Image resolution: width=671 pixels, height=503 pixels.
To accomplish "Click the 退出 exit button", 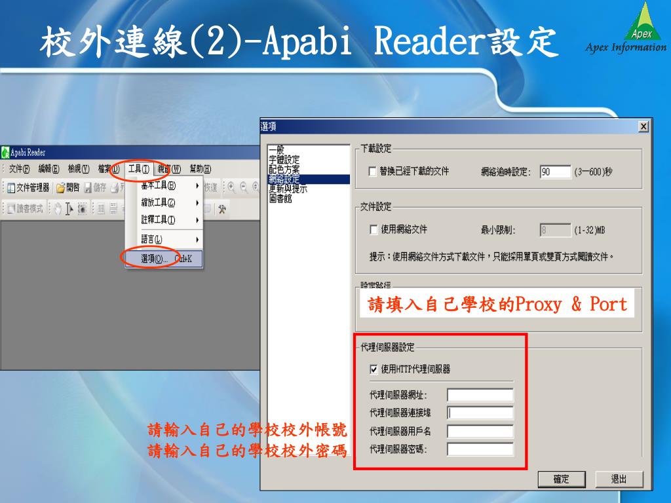I will (619, 479).
